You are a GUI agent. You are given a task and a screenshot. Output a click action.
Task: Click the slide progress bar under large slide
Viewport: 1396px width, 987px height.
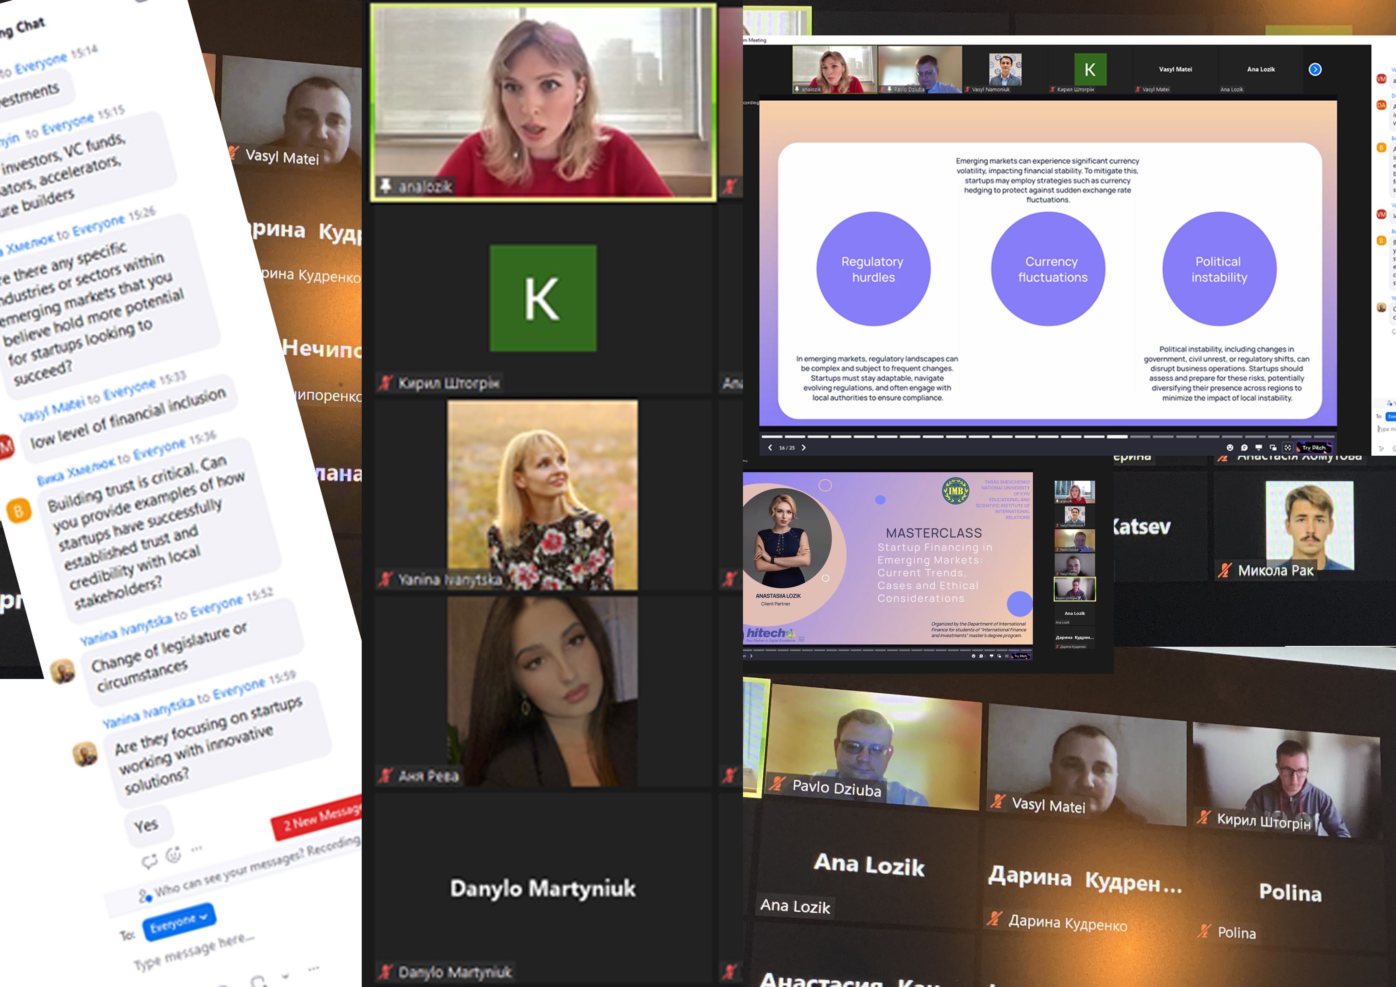[x=1048, y=437]
